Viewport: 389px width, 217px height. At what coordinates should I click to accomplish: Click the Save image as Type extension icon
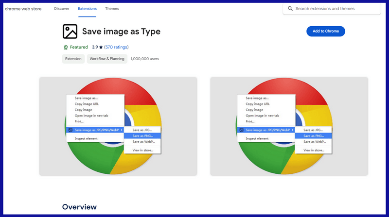[70, 32]
